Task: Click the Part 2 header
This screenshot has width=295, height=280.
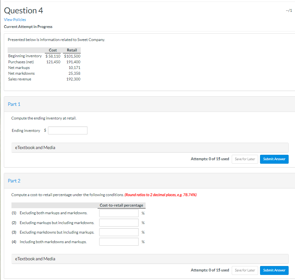Action: pos(14,181)
